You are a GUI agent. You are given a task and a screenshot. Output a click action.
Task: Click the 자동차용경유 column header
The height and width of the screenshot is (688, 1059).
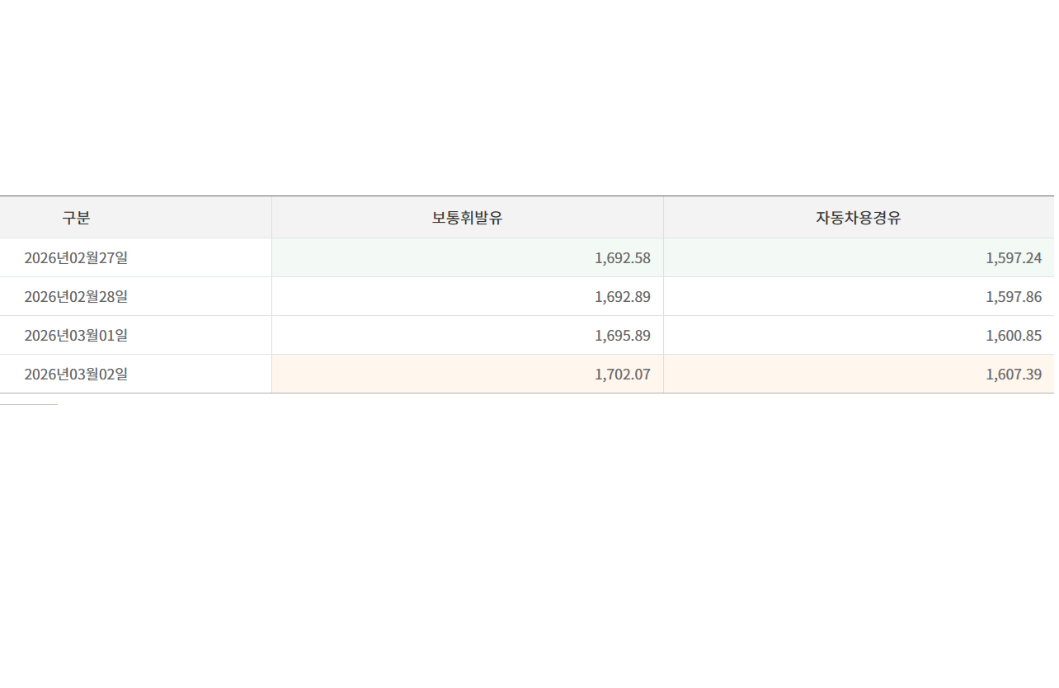tap(858, 218)
